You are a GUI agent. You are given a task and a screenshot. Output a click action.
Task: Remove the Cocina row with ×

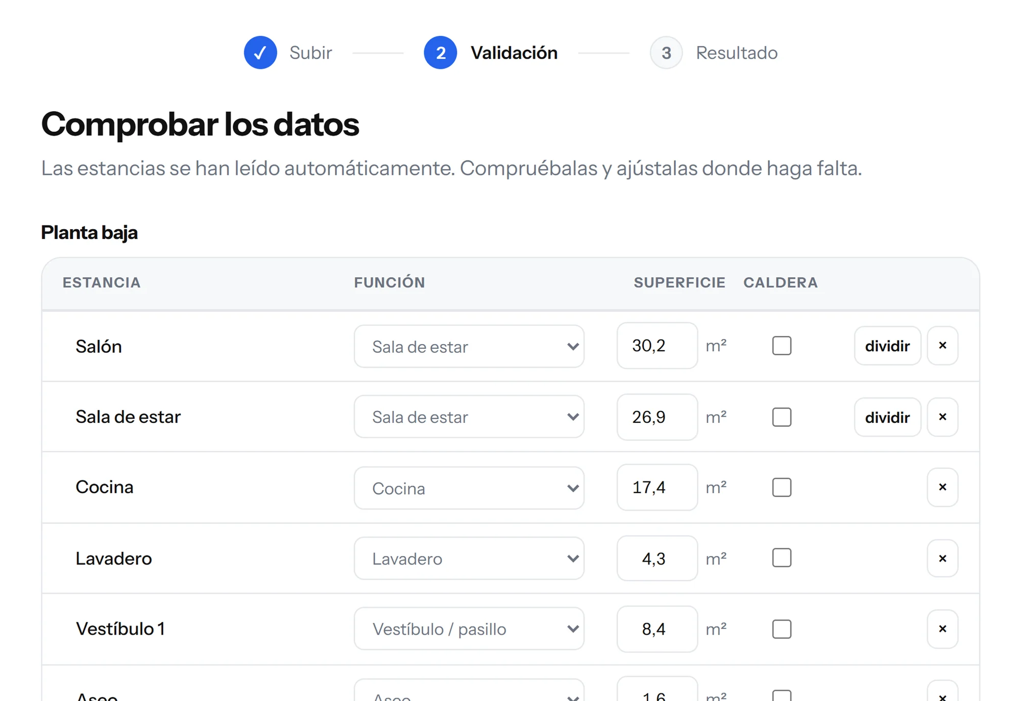[942, 488]
